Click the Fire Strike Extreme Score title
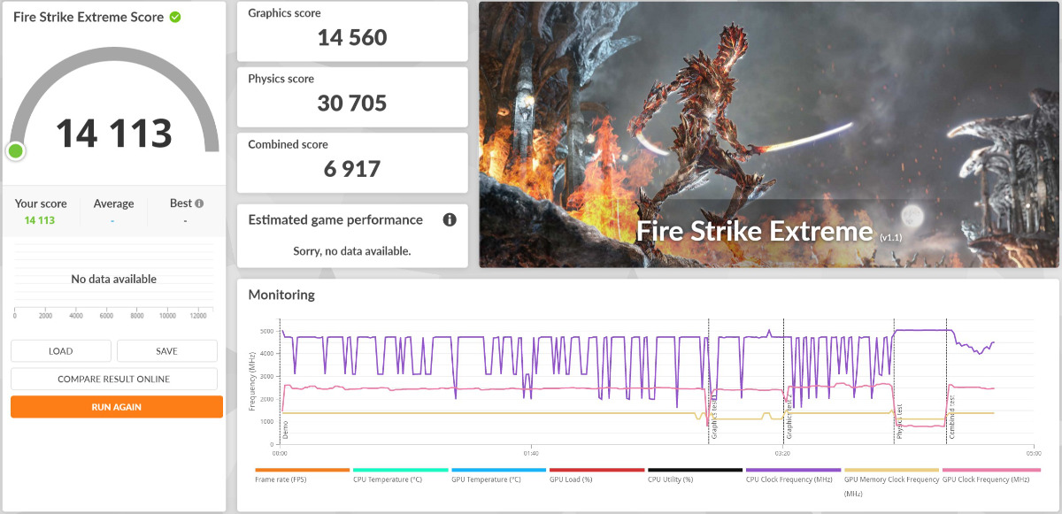The width and height of the screenshot is (1062, 514). coord(88,17)
